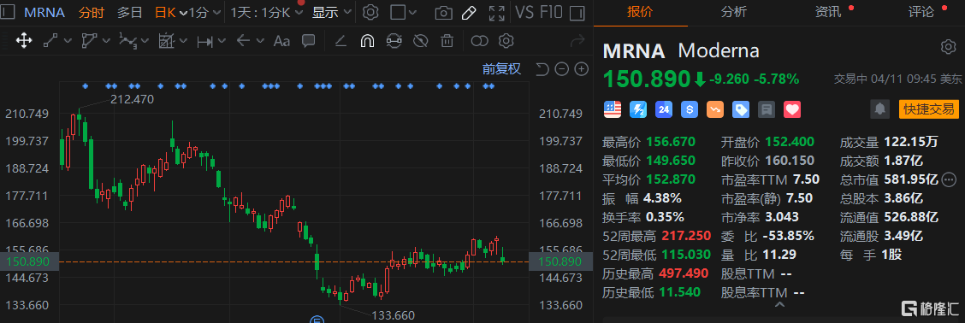Click the 前复权 adjustment link

[501, 69]
